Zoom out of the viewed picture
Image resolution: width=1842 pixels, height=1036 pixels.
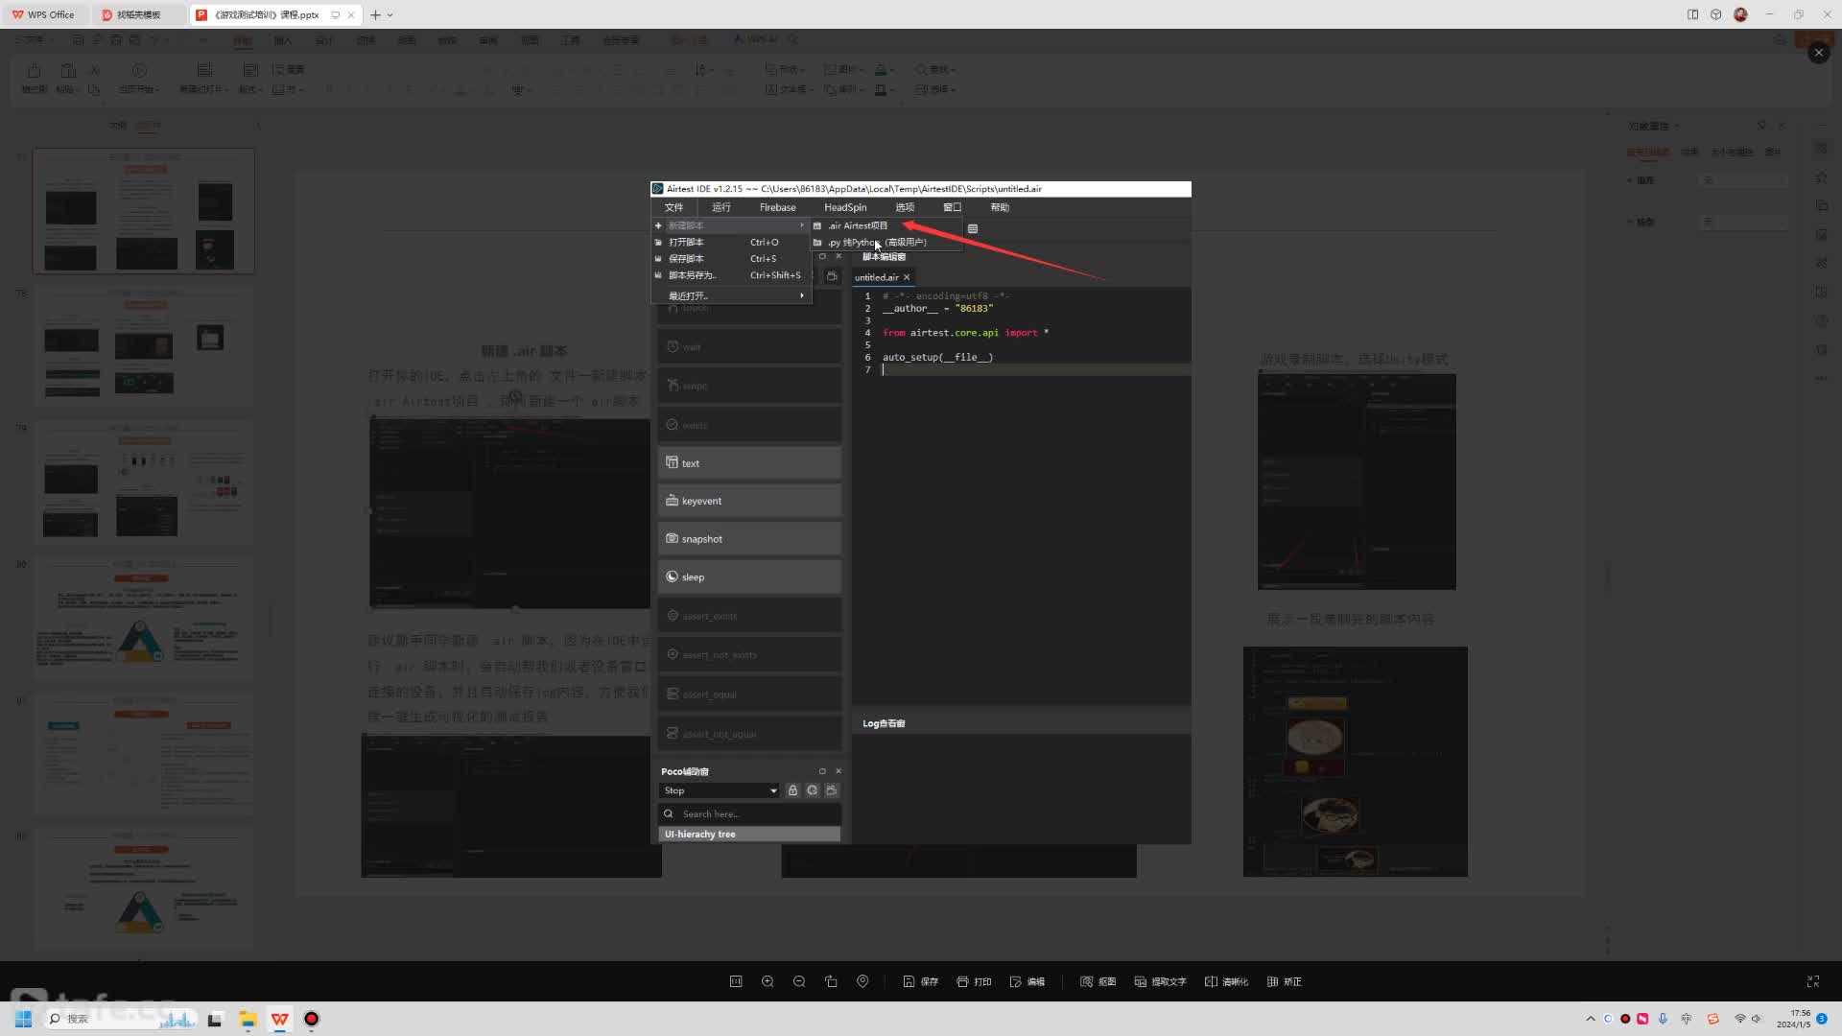click(x=799, y=981)
